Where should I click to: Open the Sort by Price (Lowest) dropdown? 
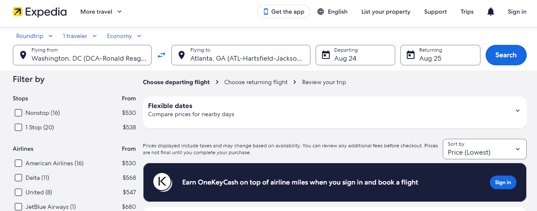pos(484,149)
